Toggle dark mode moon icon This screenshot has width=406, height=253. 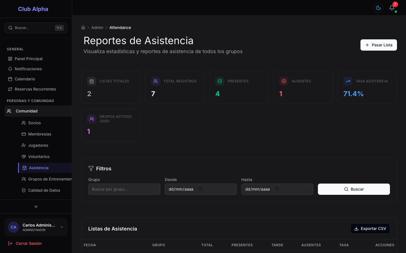click(x=378, y=8)
